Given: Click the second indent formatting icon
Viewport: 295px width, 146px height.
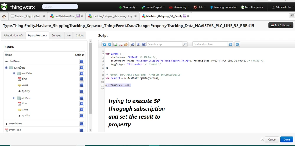Looking at the screenshot, I should pyautogui.click(x=138, y=44).
